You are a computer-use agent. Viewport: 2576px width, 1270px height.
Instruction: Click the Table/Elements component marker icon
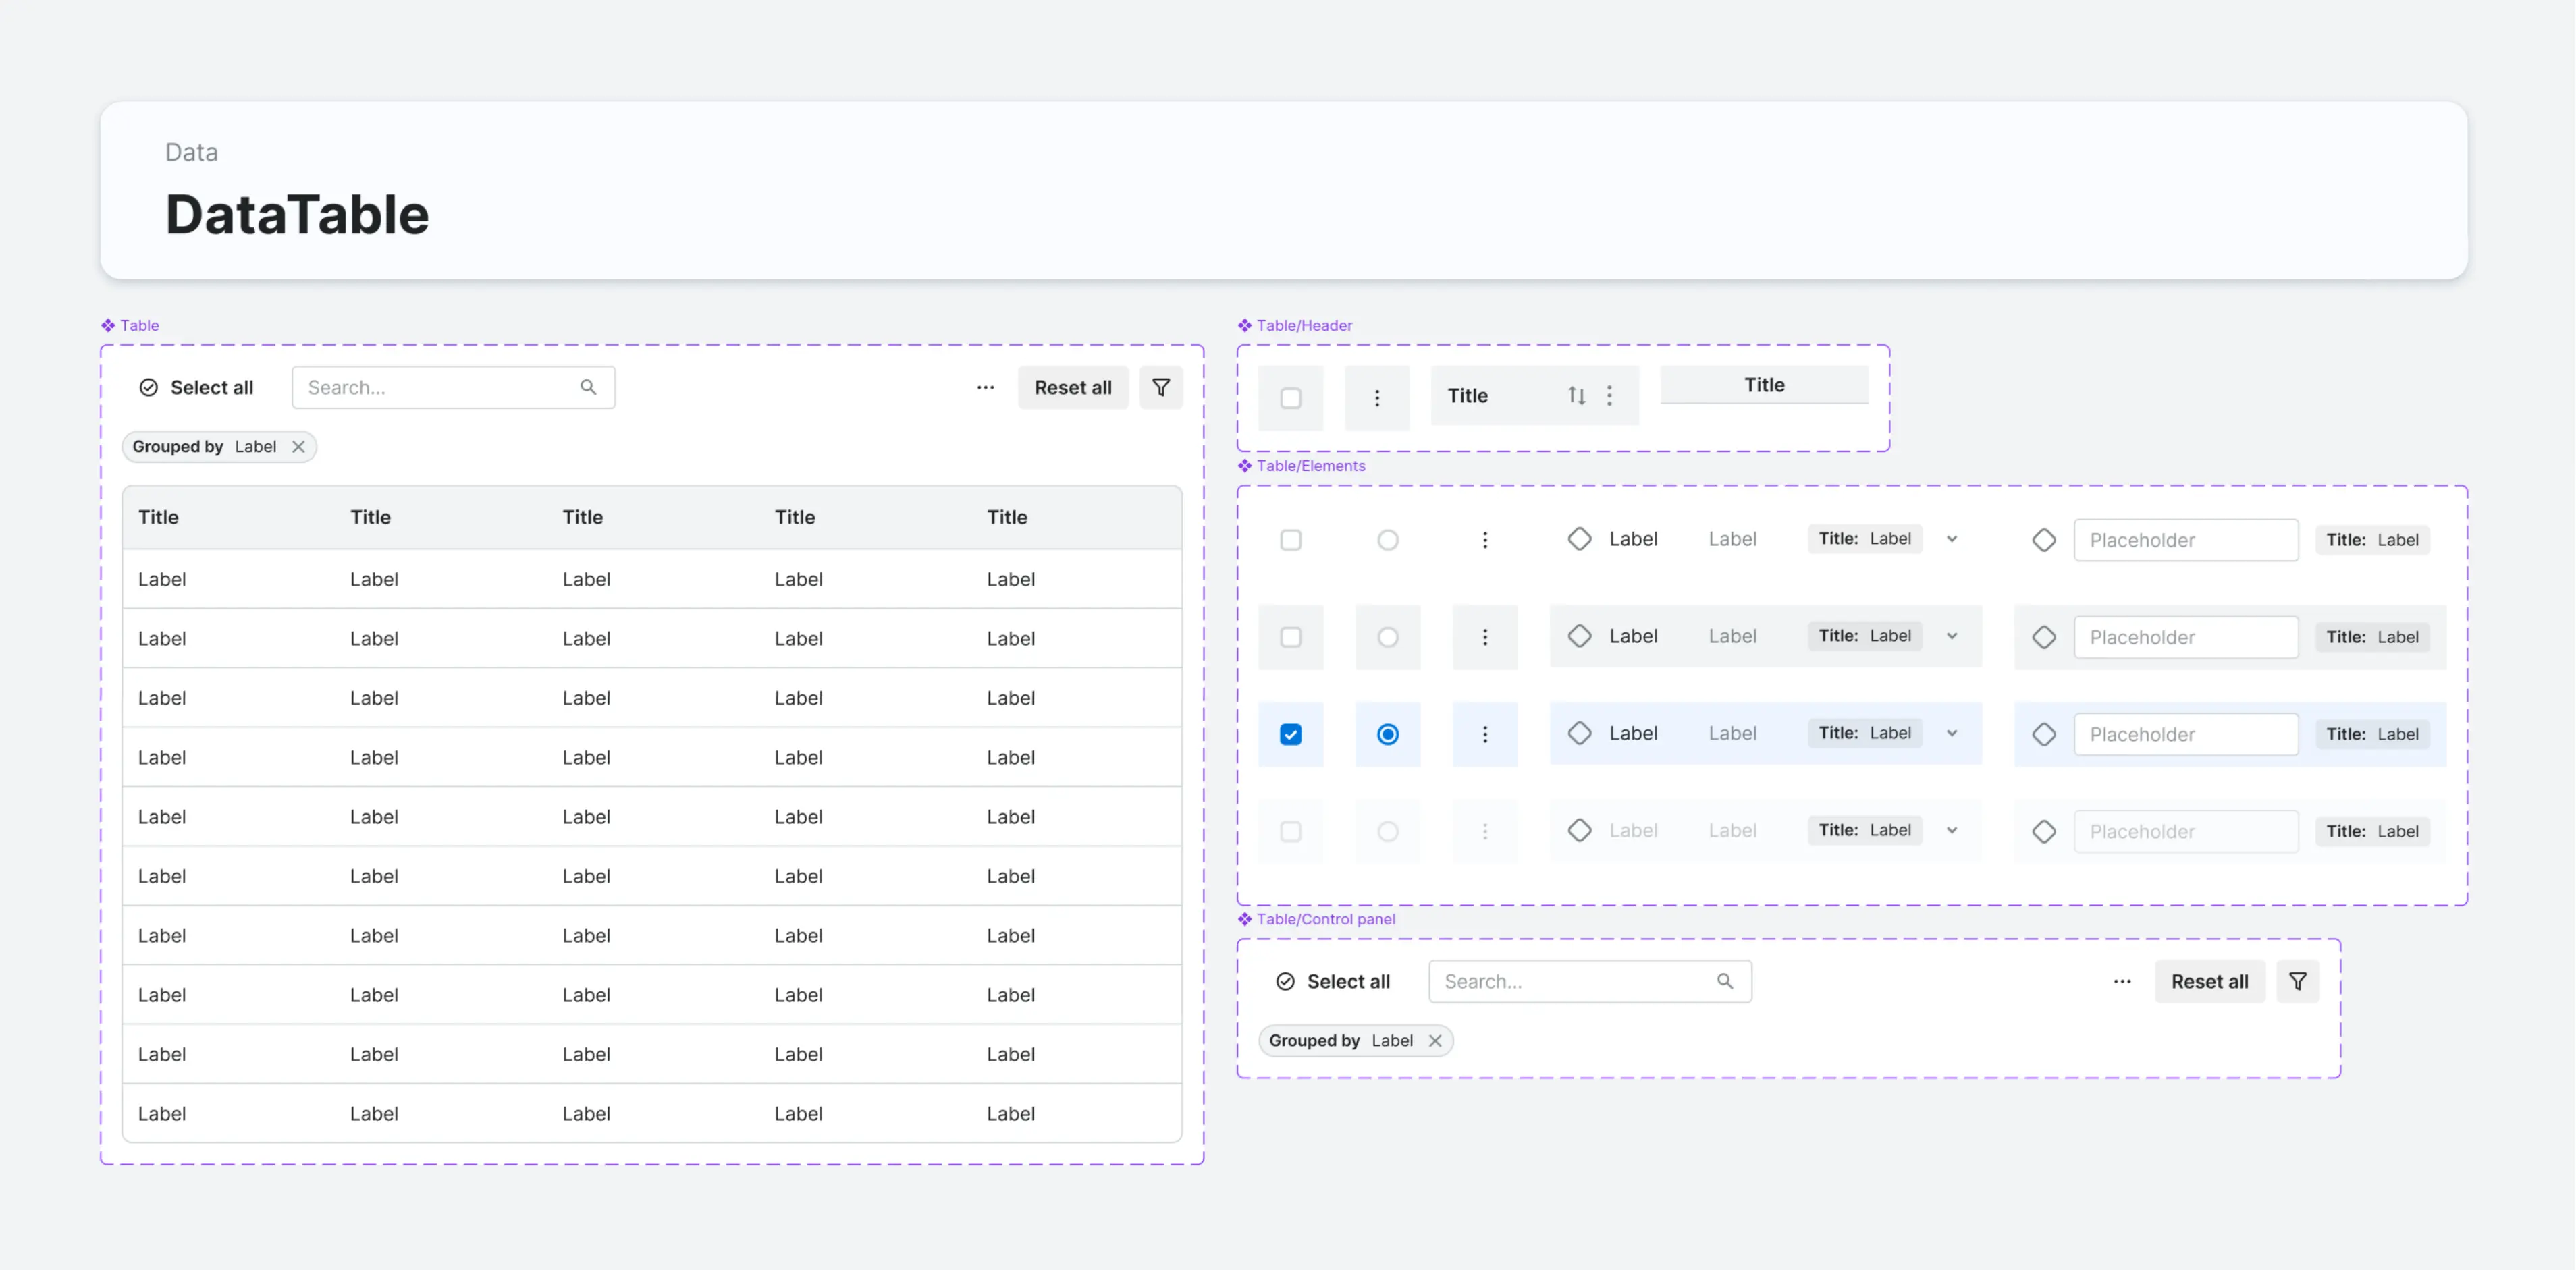(1245, 466)
